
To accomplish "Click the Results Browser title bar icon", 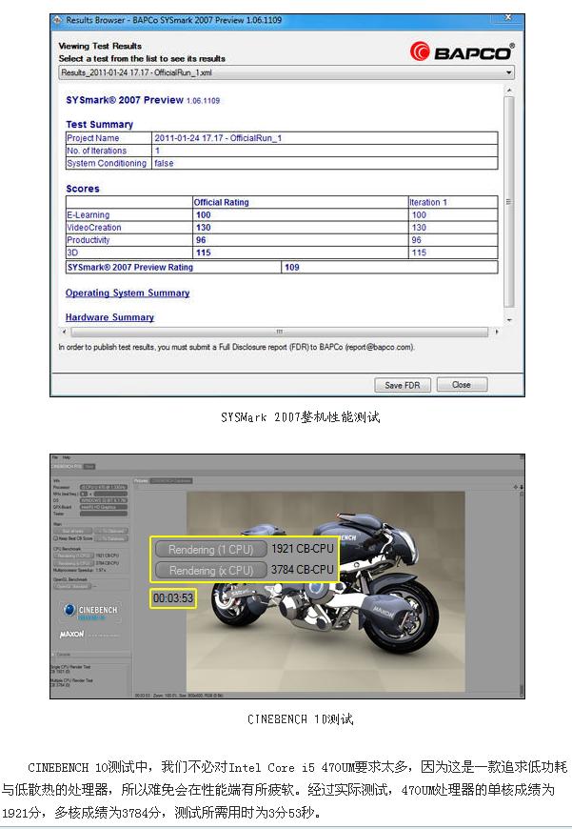I will (57, 20).
